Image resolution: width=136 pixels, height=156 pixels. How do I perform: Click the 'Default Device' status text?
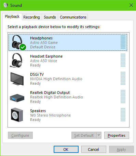[43, 47]
